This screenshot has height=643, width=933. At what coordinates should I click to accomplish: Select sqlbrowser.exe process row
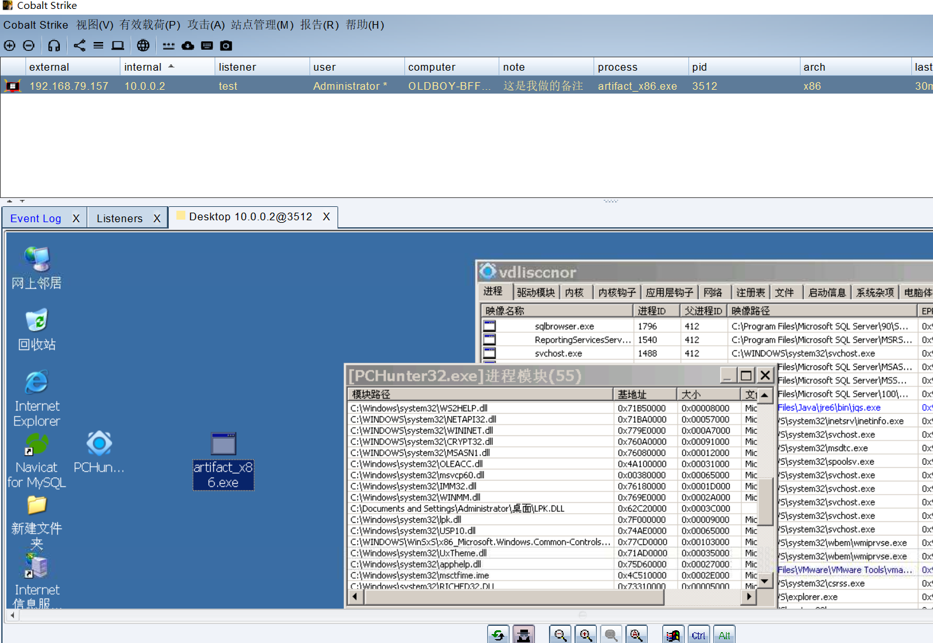click(705, 326)
